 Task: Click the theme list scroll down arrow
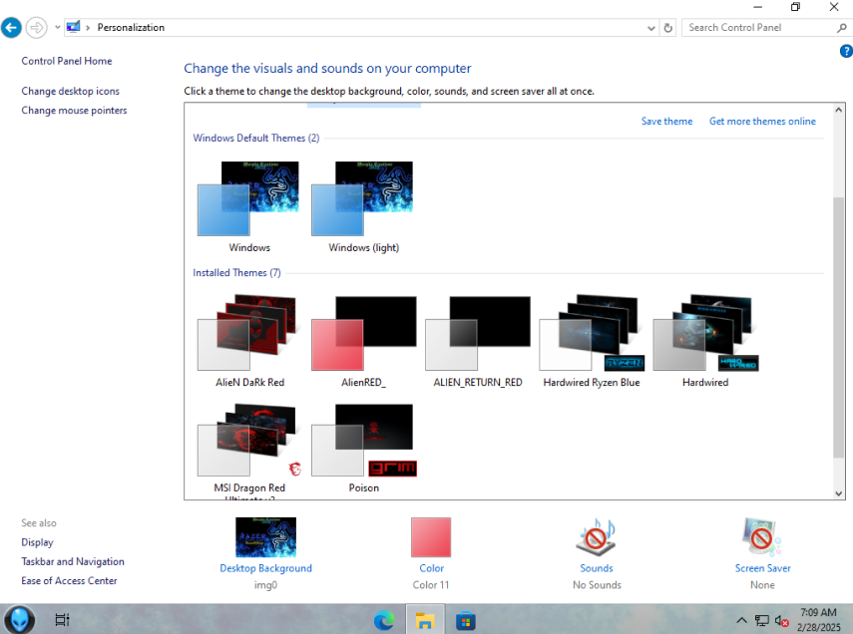[x=838, y=493]
